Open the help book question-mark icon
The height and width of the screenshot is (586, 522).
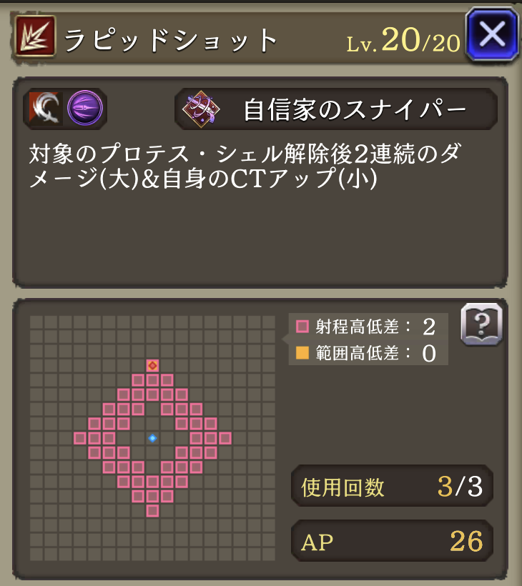tap(482, 324)
